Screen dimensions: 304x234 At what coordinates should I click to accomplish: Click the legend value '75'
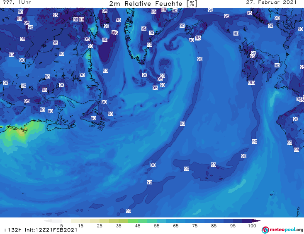coord(195,226)
